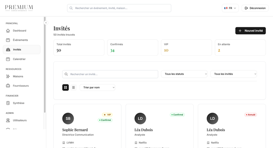Image resolution: width=273 pixels, height=148 pixels.
Task: Click the Dashboard icon in sidebar
Action: [x=8, y=31]
